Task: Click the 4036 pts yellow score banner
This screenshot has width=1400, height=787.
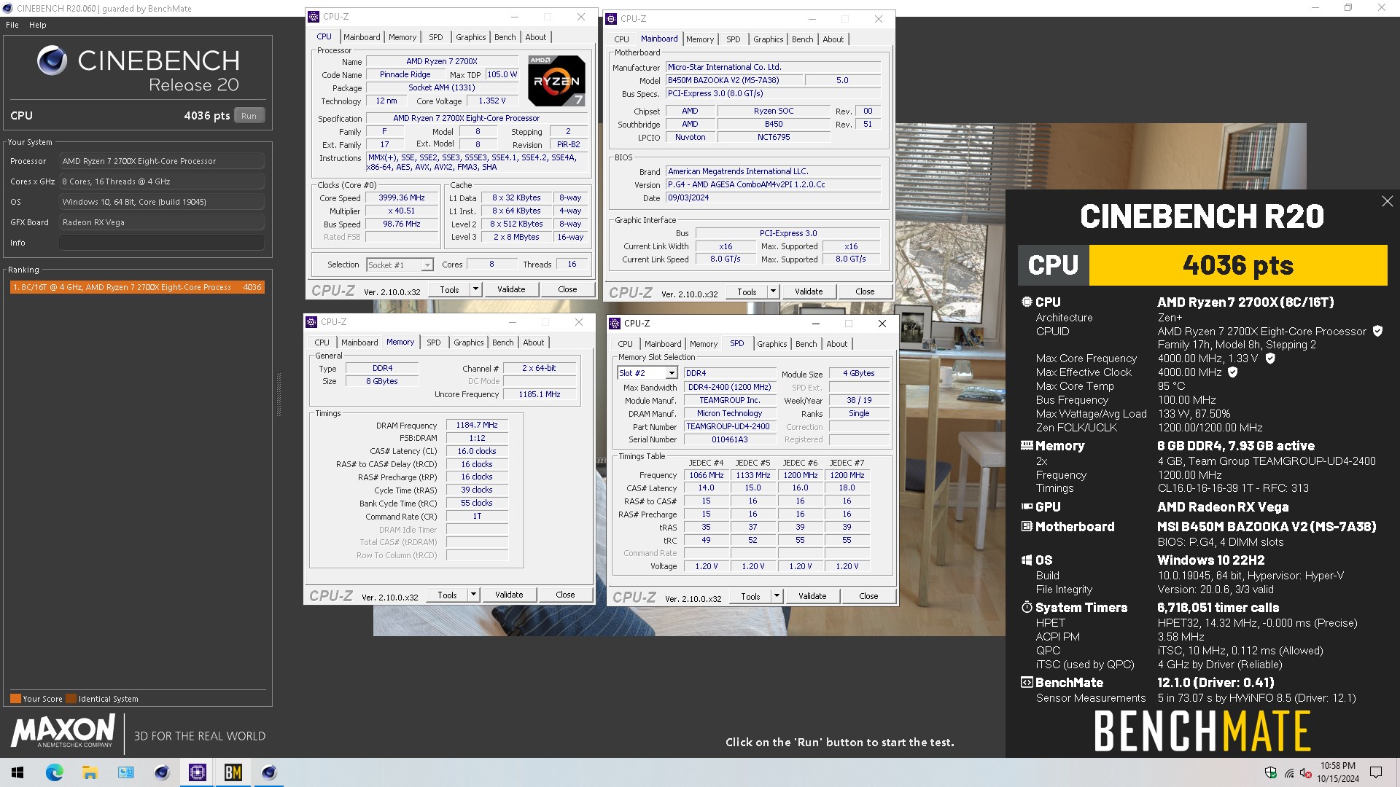Action: click(x=1238, y=265)
